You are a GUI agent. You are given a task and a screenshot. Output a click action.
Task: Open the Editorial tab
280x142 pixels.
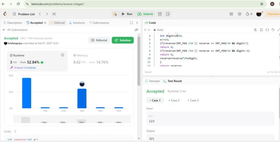coord(57,23)
